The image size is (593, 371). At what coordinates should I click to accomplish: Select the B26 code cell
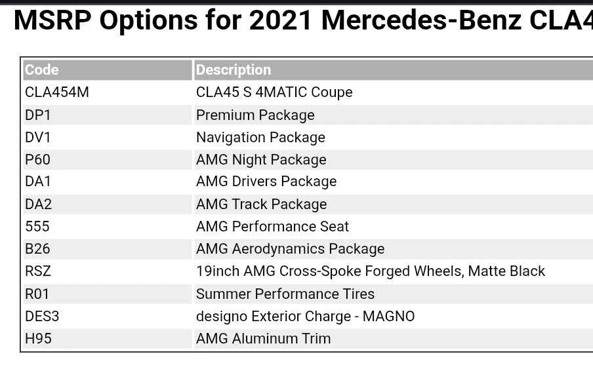point(37,249)
